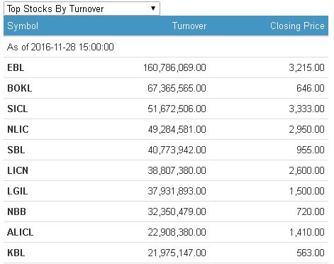
Task: Click closing price 3,215.00
Action: pos(306,67)
